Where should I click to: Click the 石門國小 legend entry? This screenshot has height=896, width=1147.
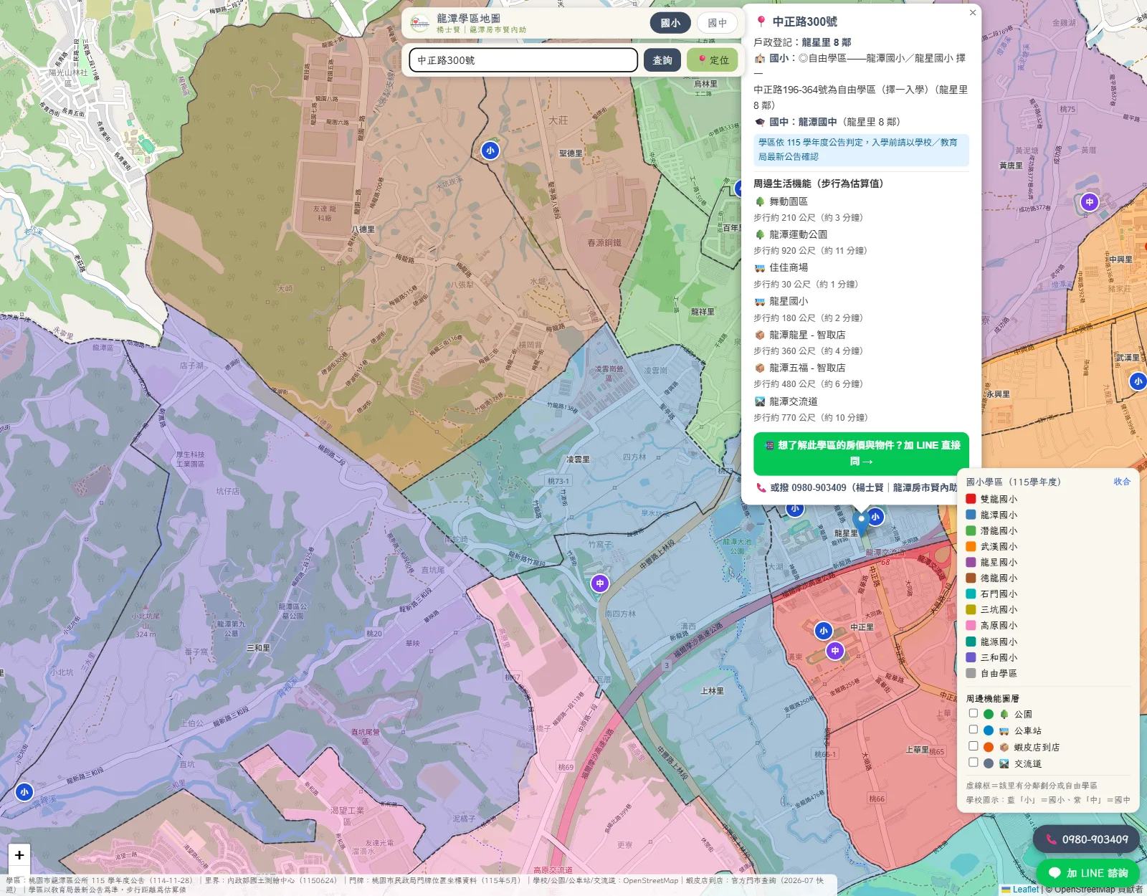point(991,594)
